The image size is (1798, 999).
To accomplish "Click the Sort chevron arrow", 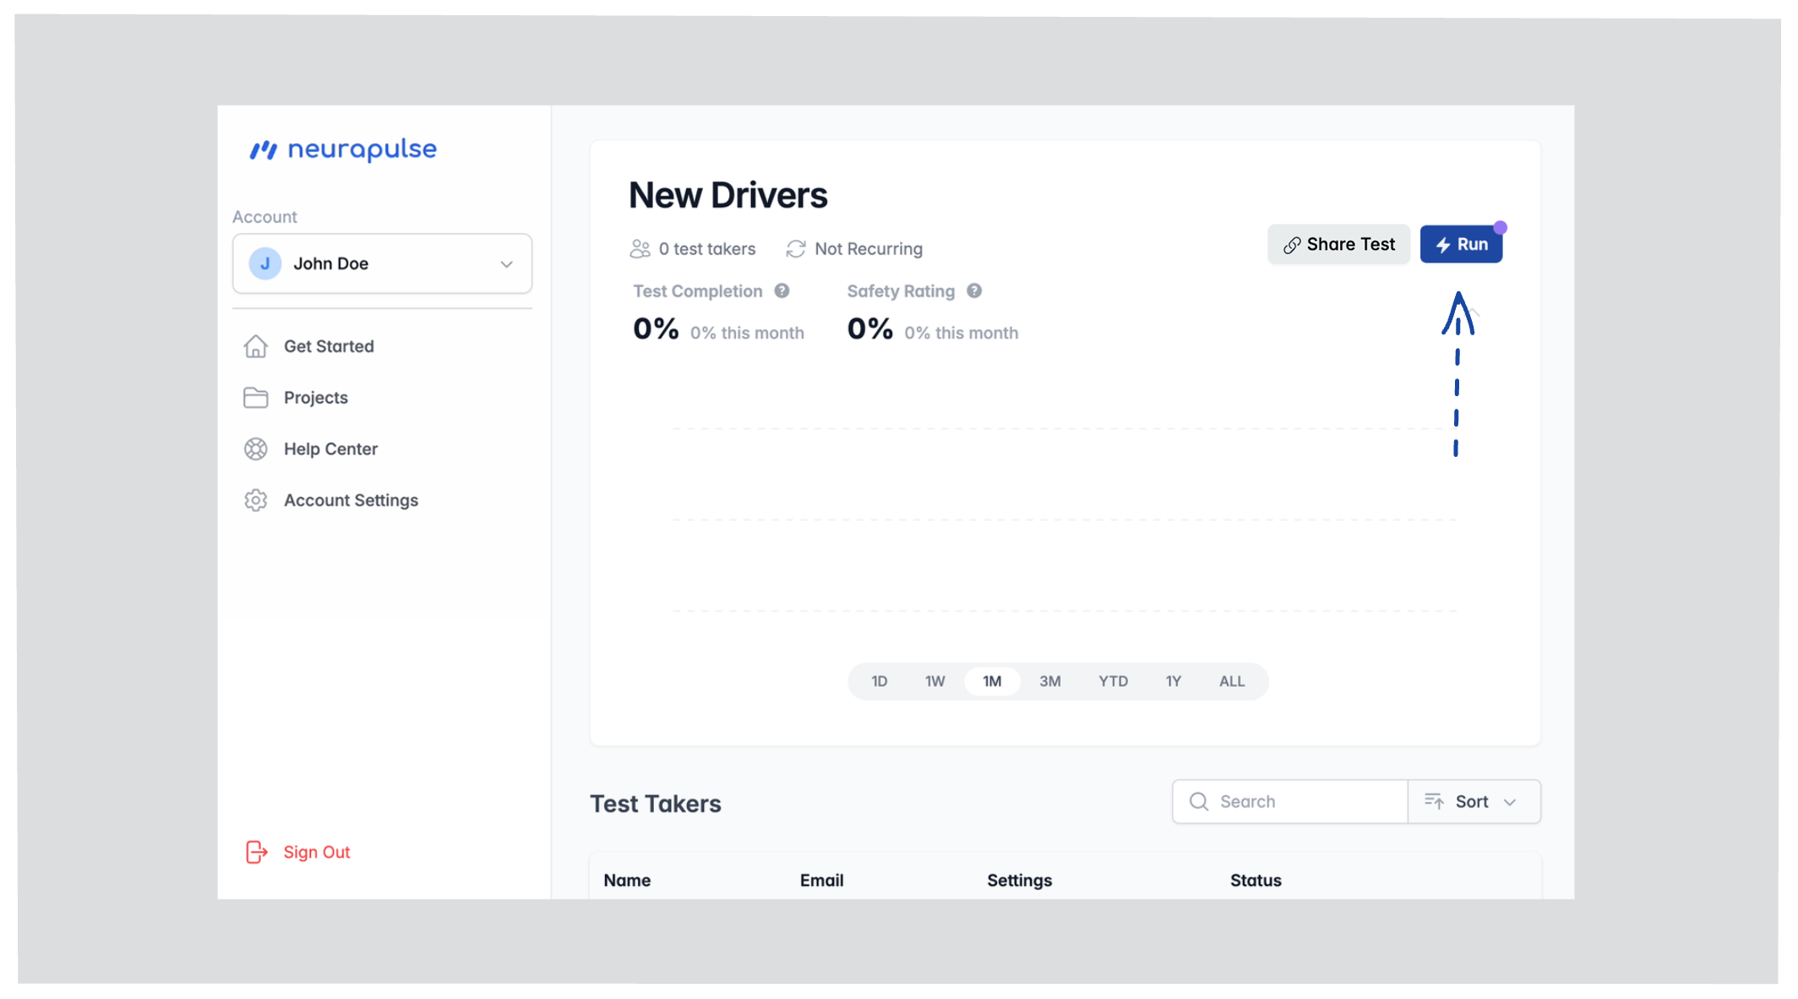I will (1510, 802).
